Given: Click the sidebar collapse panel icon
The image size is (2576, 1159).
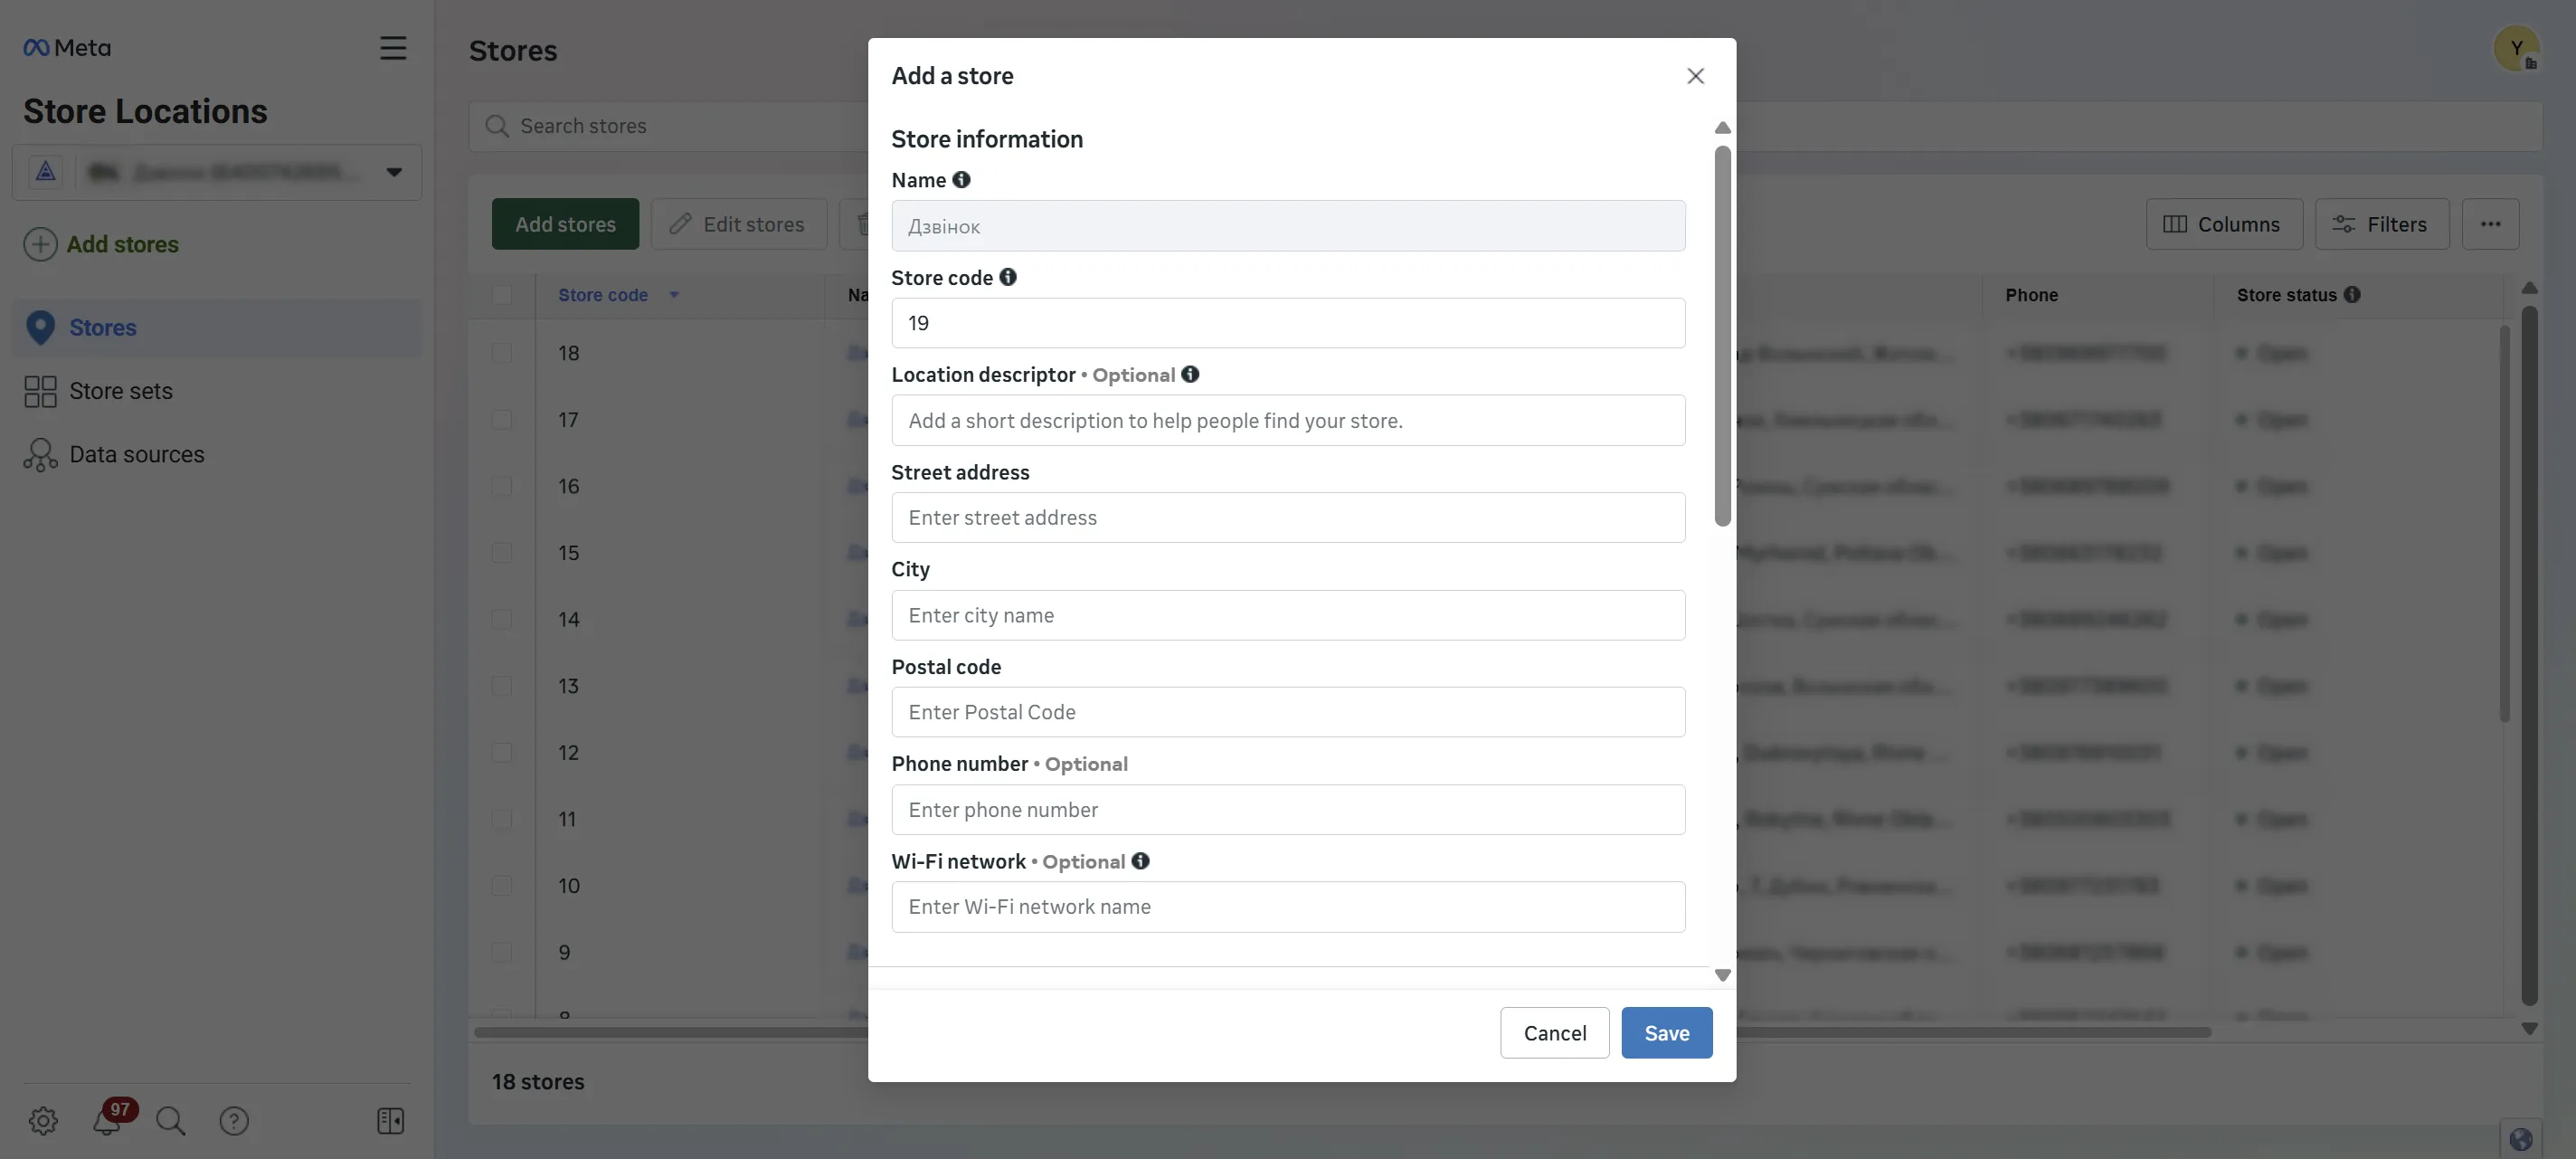Looking at the screenshot, I should click(x=391, y=1121).
